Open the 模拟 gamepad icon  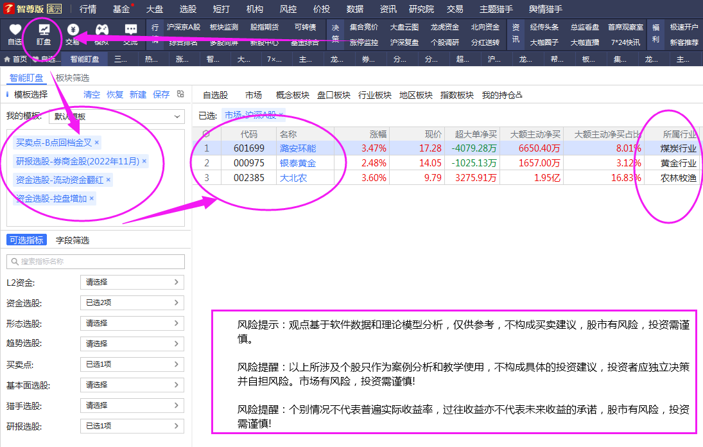[x=102, y=30]
